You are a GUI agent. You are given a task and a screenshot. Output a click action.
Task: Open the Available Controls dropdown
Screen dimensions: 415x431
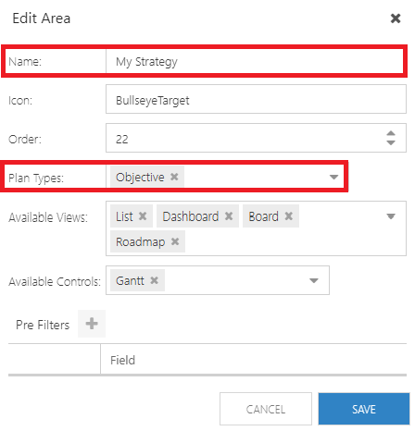(314, 280)
